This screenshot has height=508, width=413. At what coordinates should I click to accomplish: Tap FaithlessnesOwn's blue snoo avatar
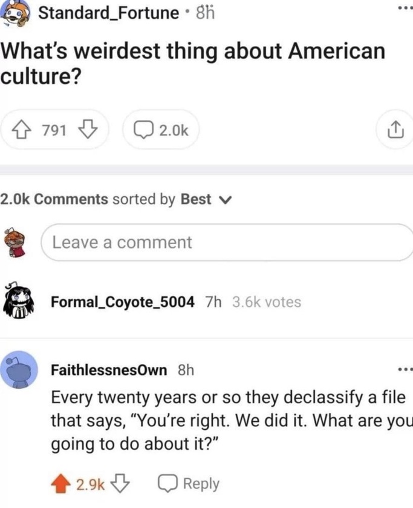(x=19, y=369)
